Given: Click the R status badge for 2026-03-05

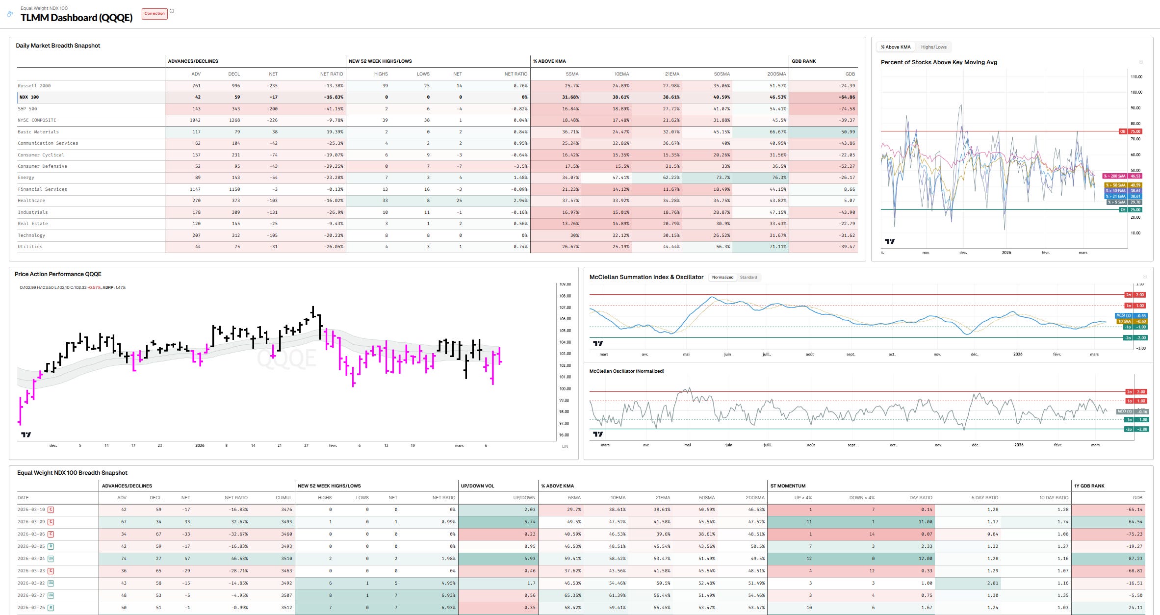Looking at the screenshot, I should pos(51,546).
